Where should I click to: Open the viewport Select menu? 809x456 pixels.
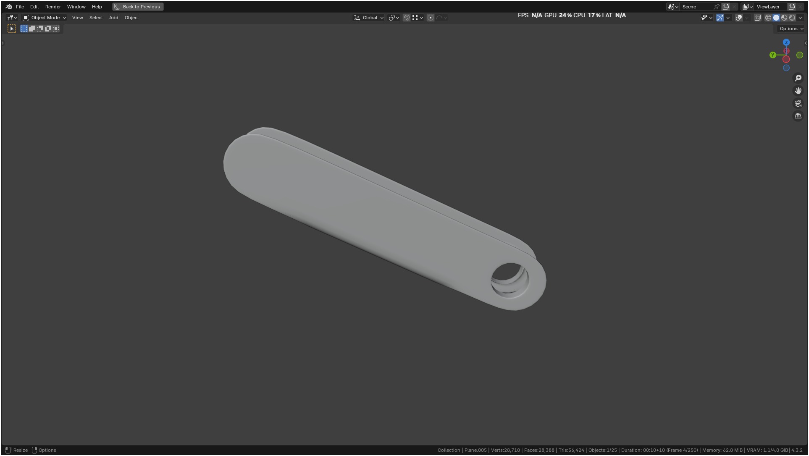(x=96, y=18)
